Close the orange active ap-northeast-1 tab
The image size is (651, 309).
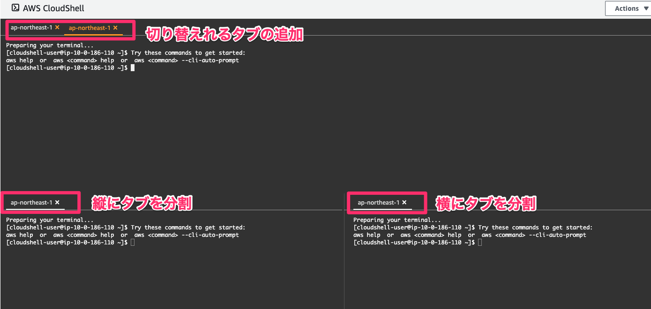pyautogui.click(x=115, y=28)
